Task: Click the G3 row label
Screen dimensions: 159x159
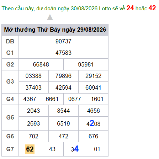Action: (x=10, y=82)
